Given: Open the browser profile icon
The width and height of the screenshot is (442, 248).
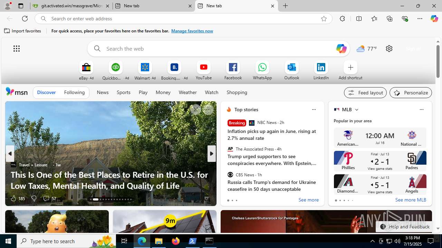Looking at the screenshot, I should tap(8, 6).
